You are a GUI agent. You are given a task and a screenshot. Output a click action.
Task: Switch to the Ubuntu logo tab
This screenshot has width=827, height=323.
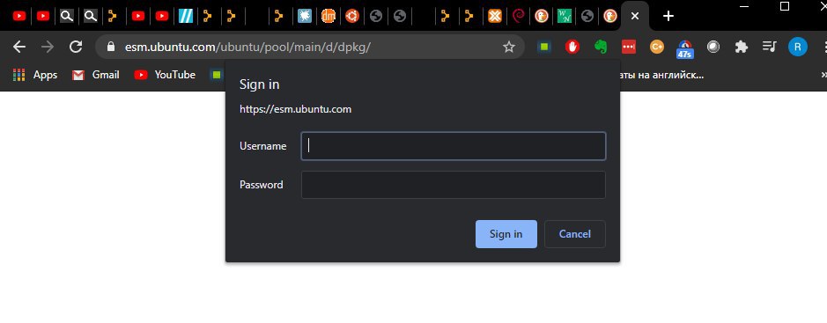[x=351, y=17]
